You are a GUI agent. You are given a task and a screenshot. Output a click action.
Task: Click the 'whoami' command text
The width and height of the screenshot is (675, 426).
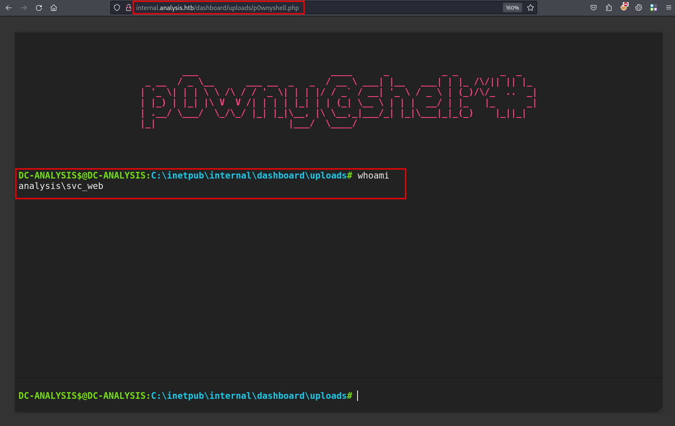(x=373, y=176)
